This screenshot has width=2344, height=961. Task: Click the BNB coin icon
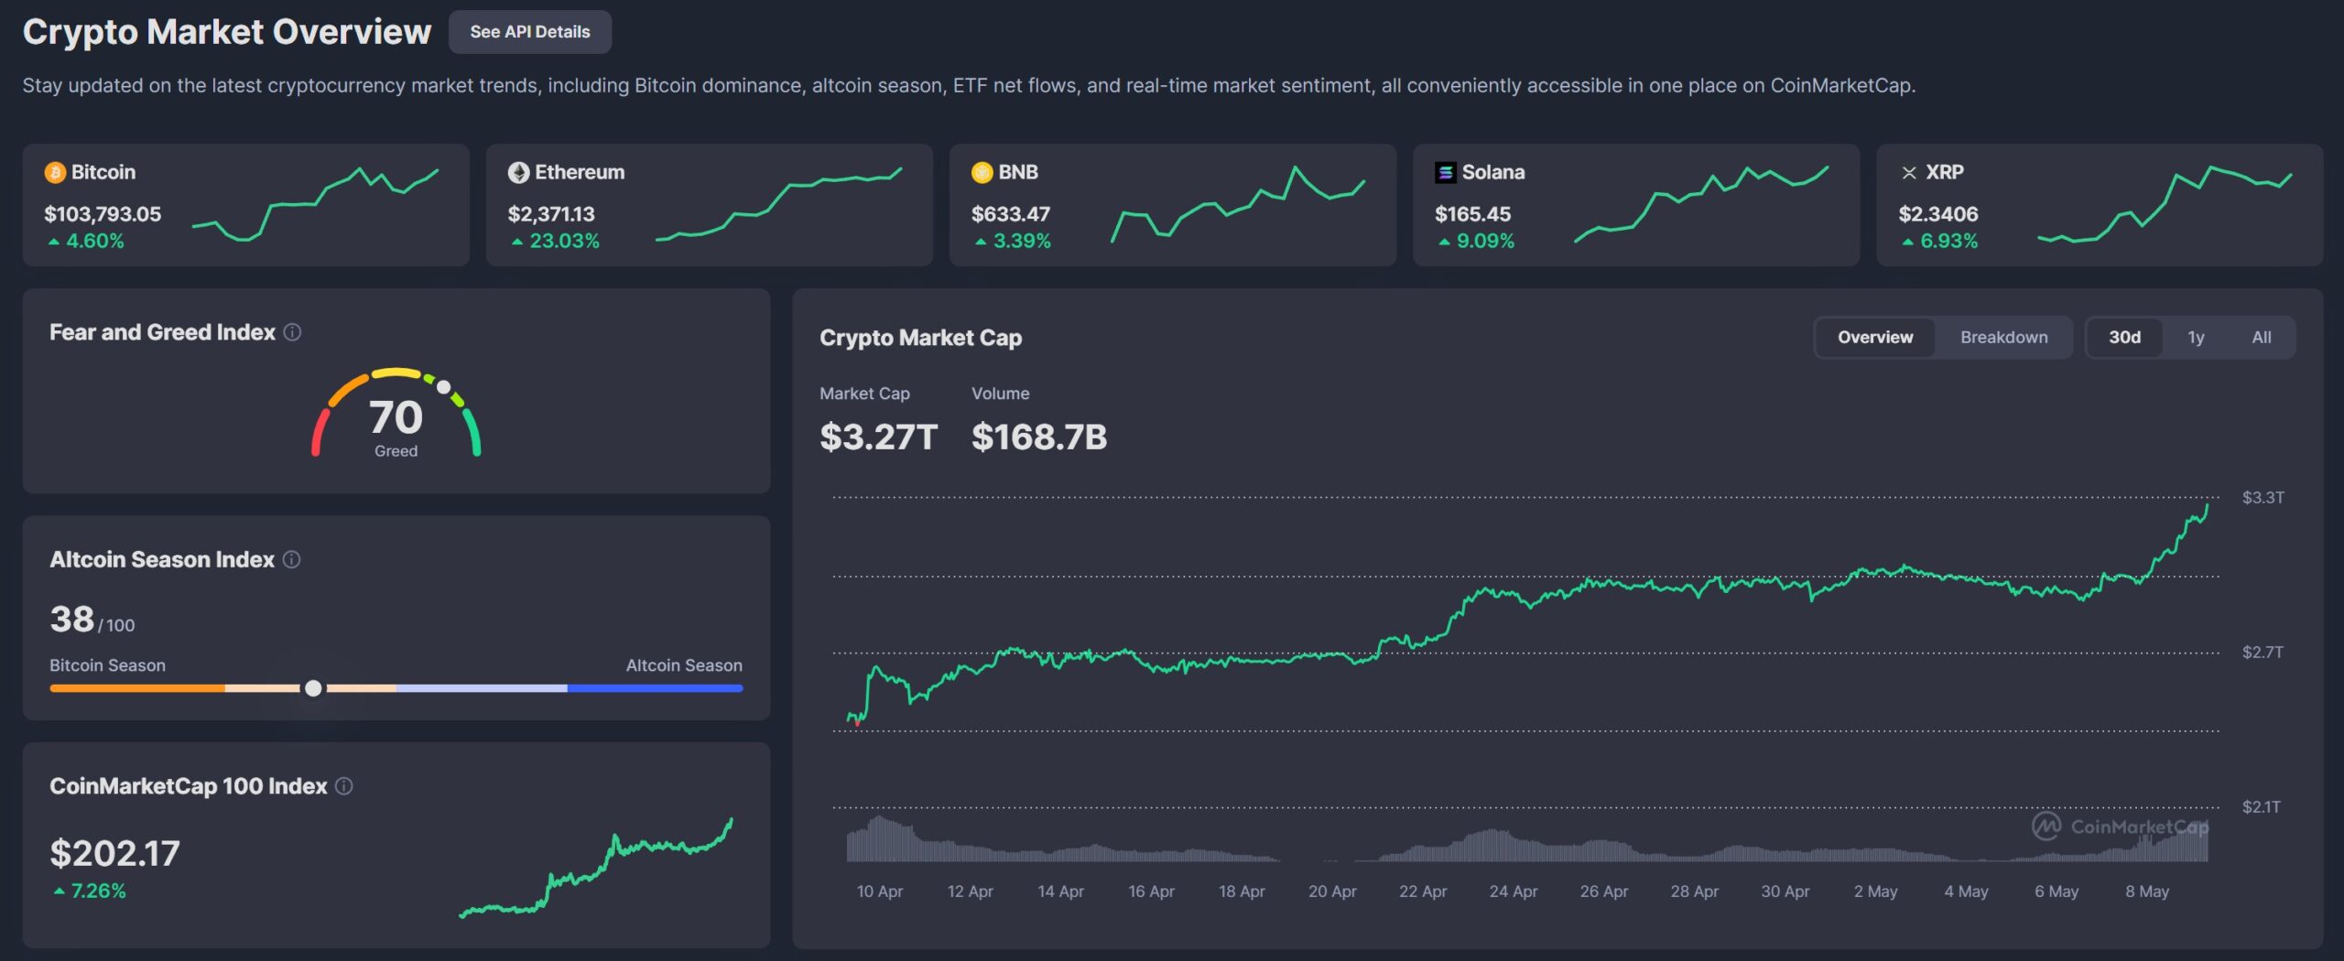pyautogui.click(x=982, y=172)
